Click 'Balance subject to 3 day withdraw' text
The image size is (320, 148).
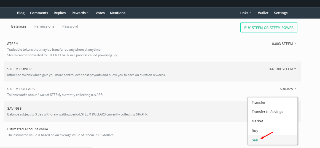click(78, 114)
